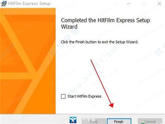165x124 pixels.
Task: Click the Y-shaped logo on orange banner
Action: (x=27, y=63)
